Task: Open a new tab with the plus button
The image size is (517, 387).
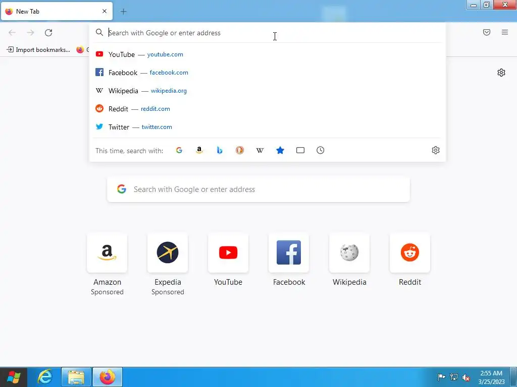Action: tap(123, 12)
